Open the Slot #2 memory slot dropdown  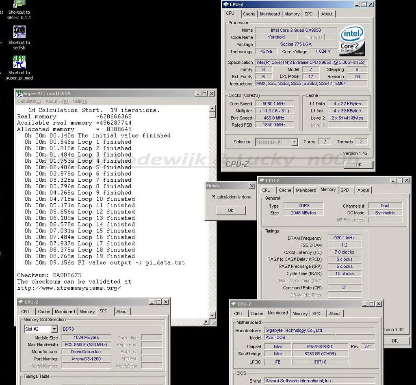click(54, 329)
